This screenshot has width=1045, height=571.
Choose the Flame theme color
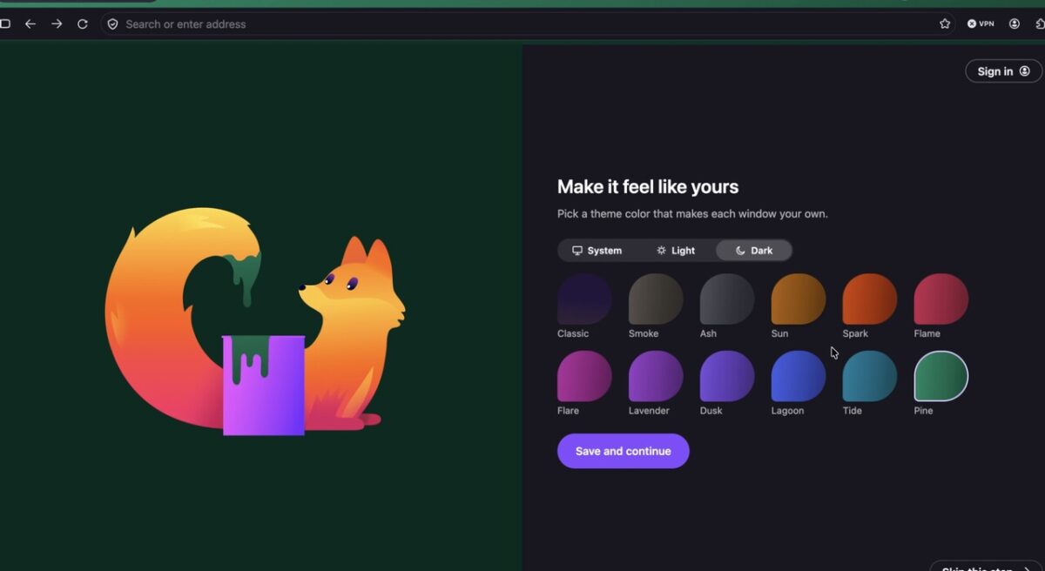pyautogui.click(x=941, y=299)
